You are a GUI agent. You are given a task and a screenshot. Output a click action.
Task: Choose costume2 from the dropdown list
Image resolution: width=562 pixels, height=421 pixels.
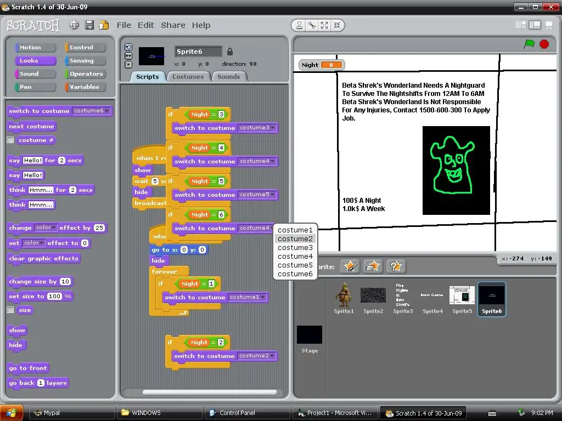pos(295,239)
